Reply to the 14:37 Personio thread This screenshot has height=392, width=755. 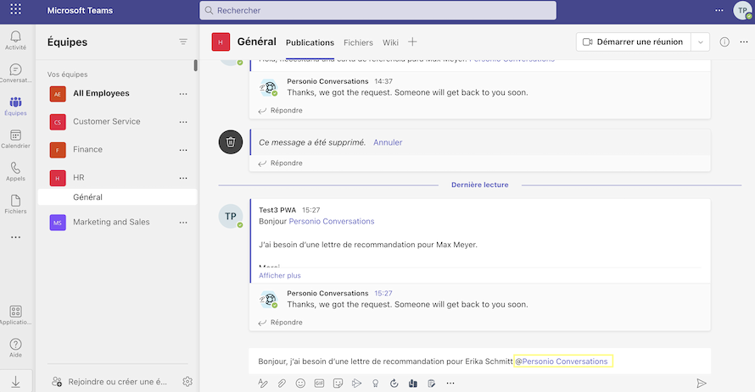281,111
